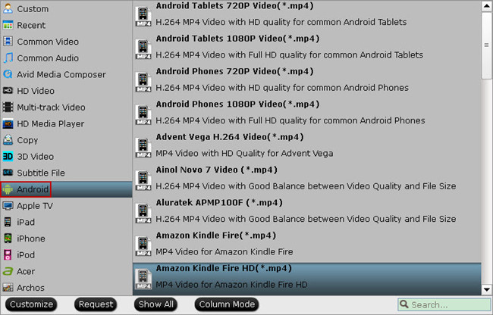The width and height of the screenshot is (493, 315).
Task: Click MP4 icon for Aluratek APMP100F
Action: pyautogui.click(x=143, y=214)
